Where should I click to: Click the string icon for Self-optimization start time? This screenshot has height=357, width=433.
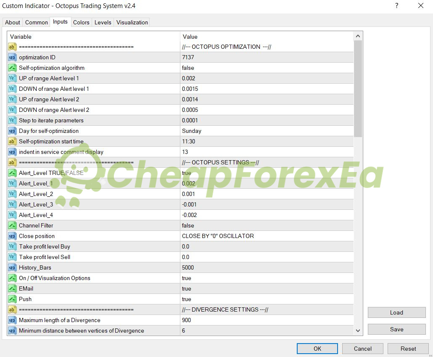coord(12,141)
